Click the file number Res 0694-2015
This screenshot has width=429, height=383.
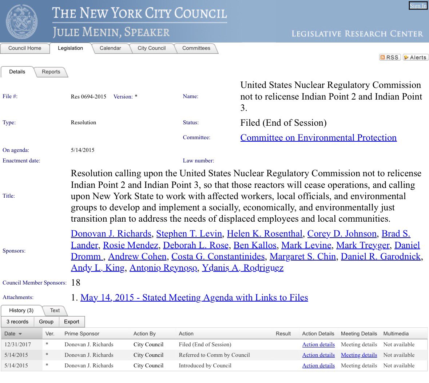[88, 97]
